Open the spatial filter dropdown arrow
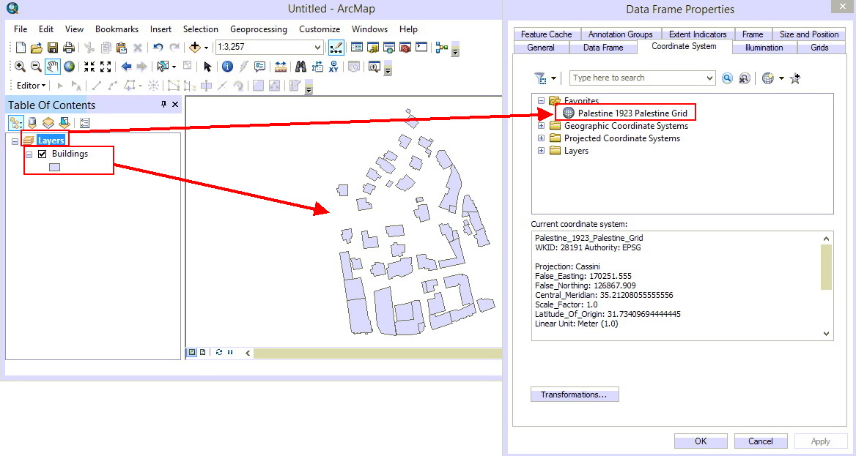 click(x=553, y=78)
